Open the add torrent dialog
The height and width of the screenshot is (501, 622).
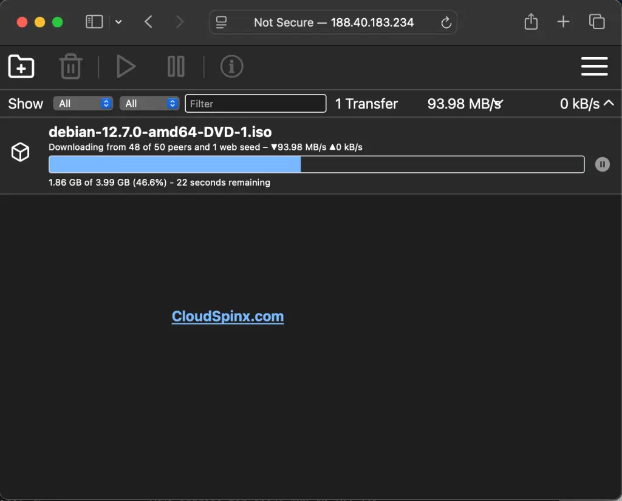(x=21, y=66)
